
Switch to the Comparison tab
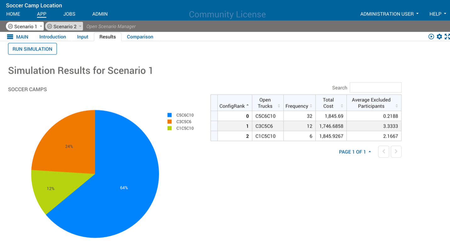coord(140,37)
